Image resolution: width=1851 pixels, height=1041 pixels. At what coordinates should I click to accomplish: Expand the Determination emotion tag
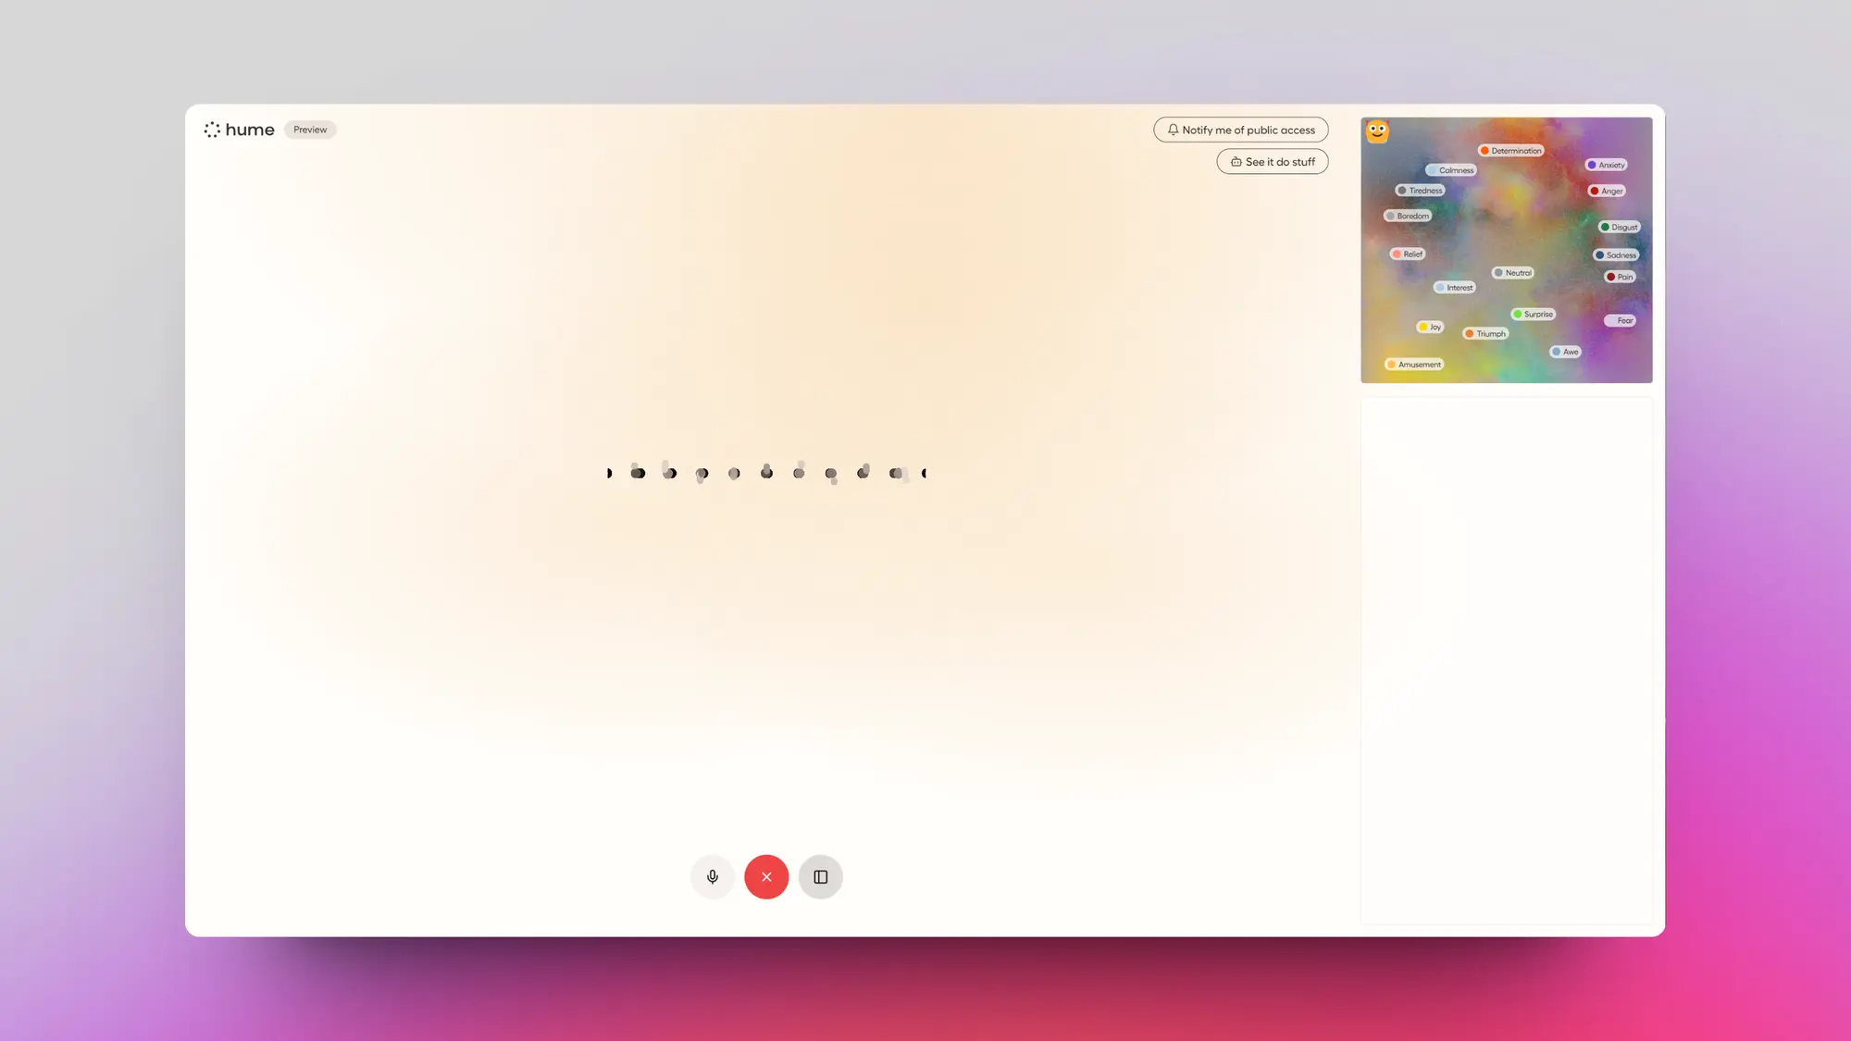point(1510,150)
